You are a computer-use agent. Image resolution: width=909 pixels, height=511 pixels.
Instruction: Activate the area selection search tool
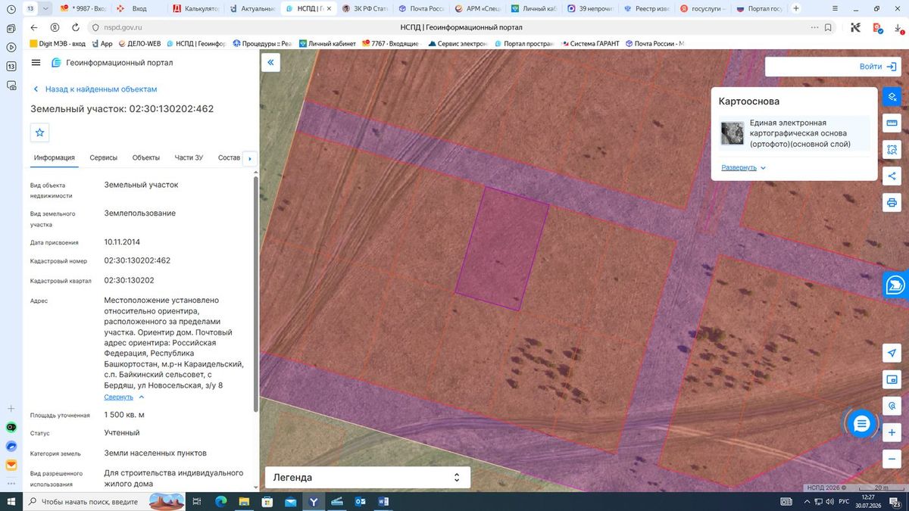[892, 149]
